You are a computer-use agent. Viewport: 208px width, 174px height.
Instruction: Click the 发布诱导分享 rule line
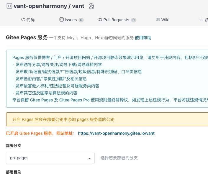coord(57,65)
